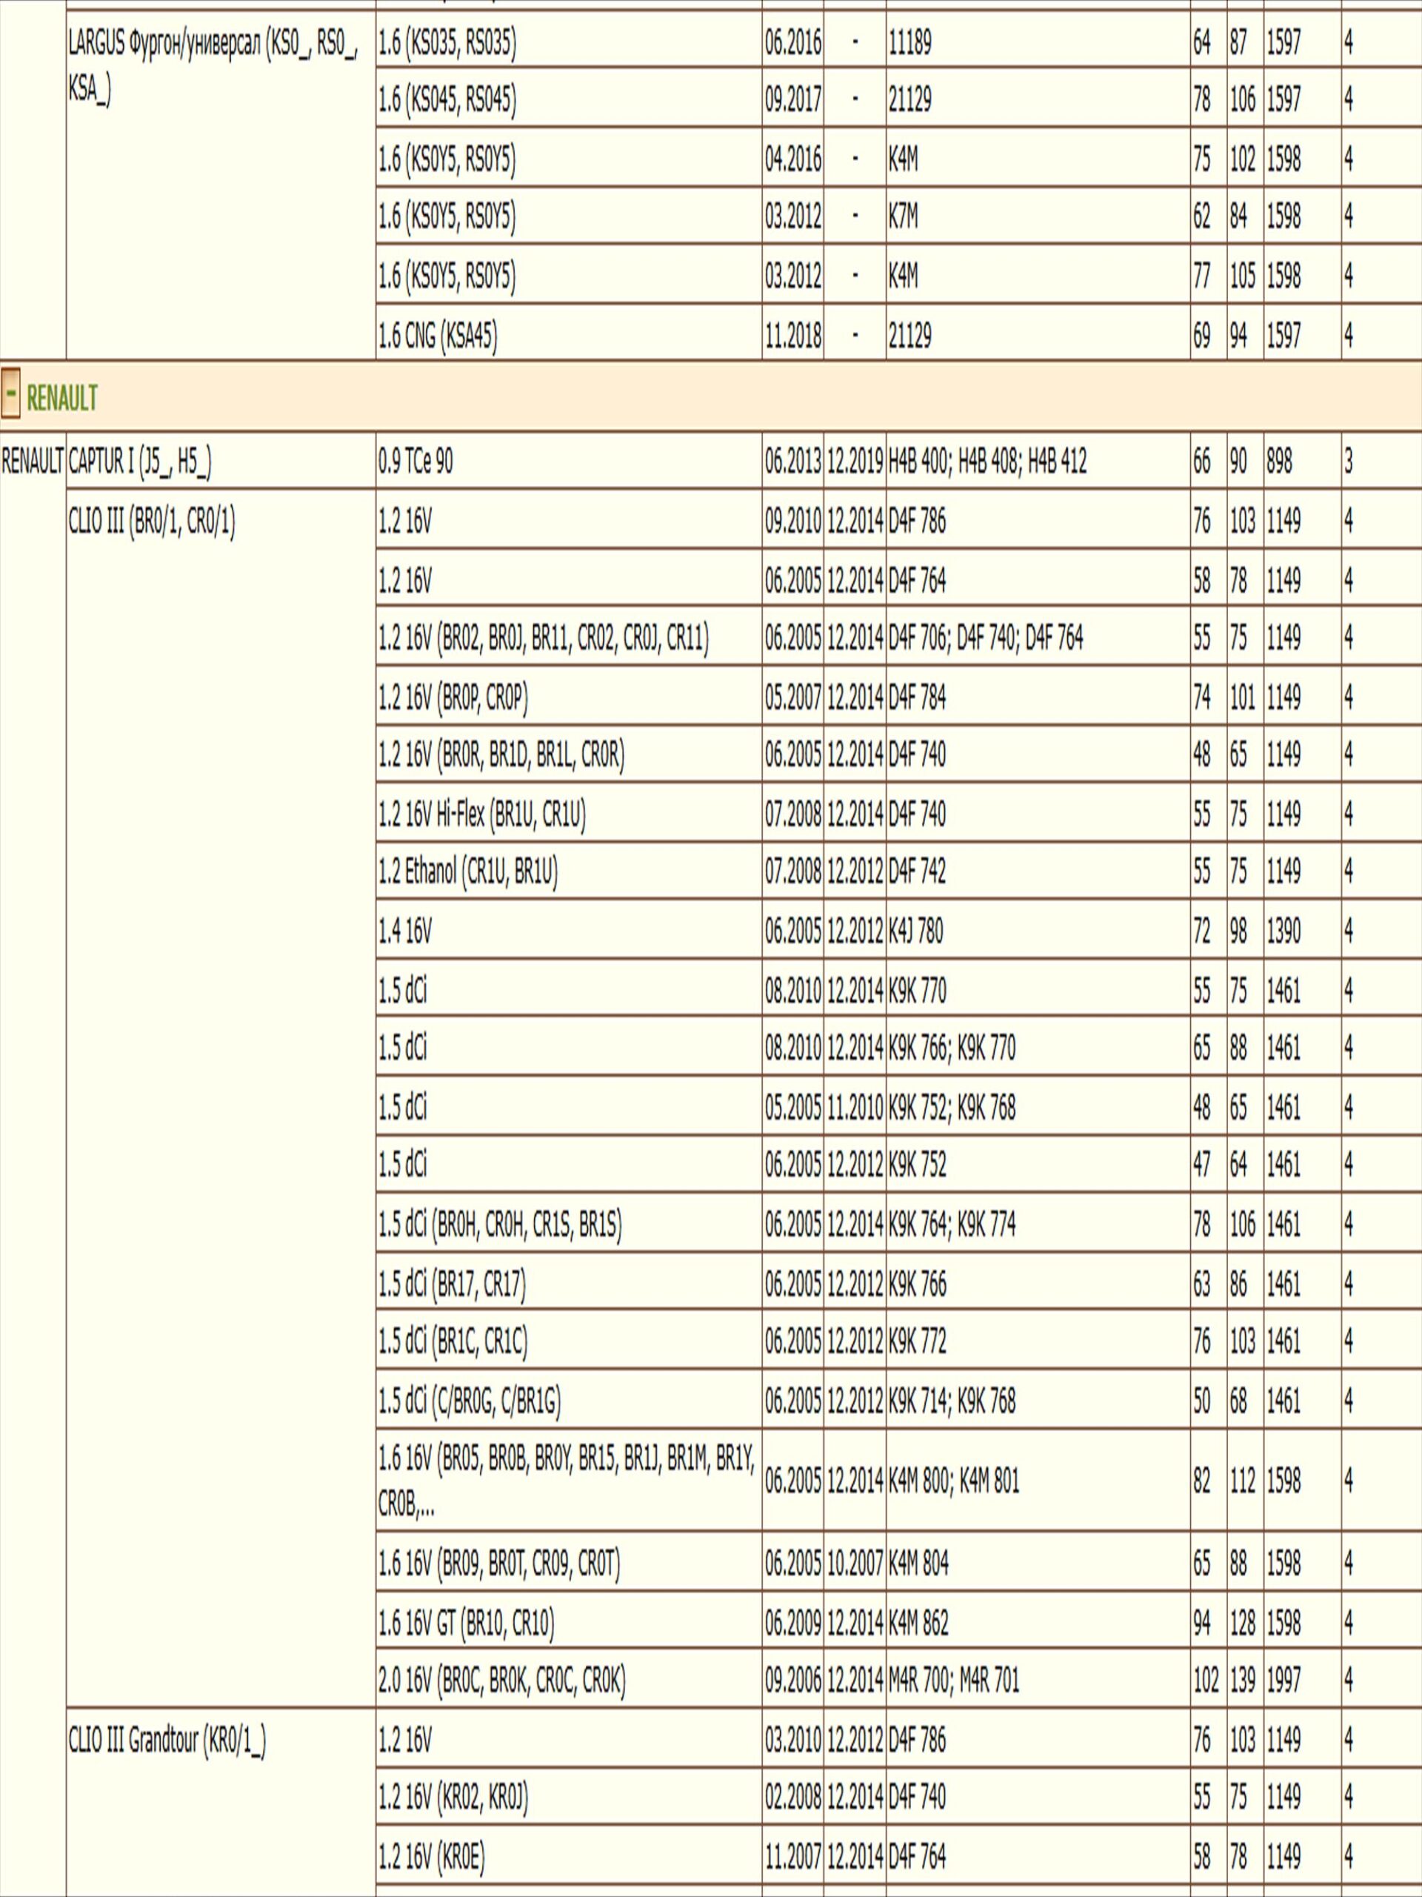Select the 1.5 dCi (BR17, CR17) row

click(452, 1284)
